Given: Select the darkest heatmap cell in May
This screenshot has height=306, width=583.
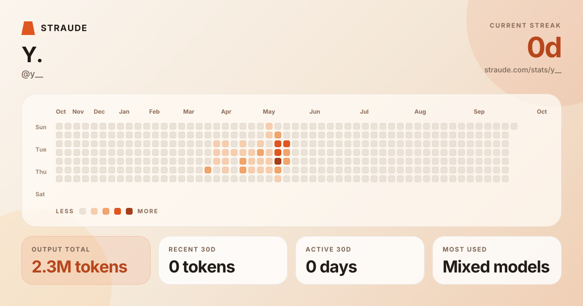Looking at the screenshot, I should (278, 161).
